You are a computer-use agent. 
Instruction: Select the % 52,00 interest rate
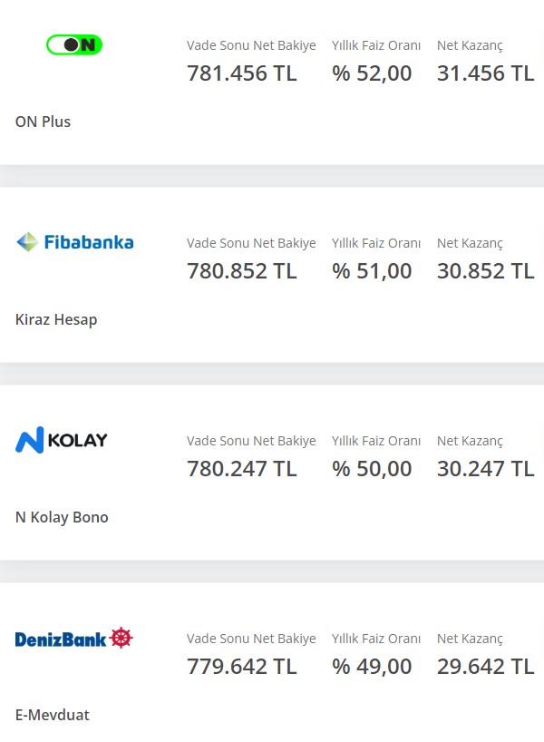click(x=372, y=73)
